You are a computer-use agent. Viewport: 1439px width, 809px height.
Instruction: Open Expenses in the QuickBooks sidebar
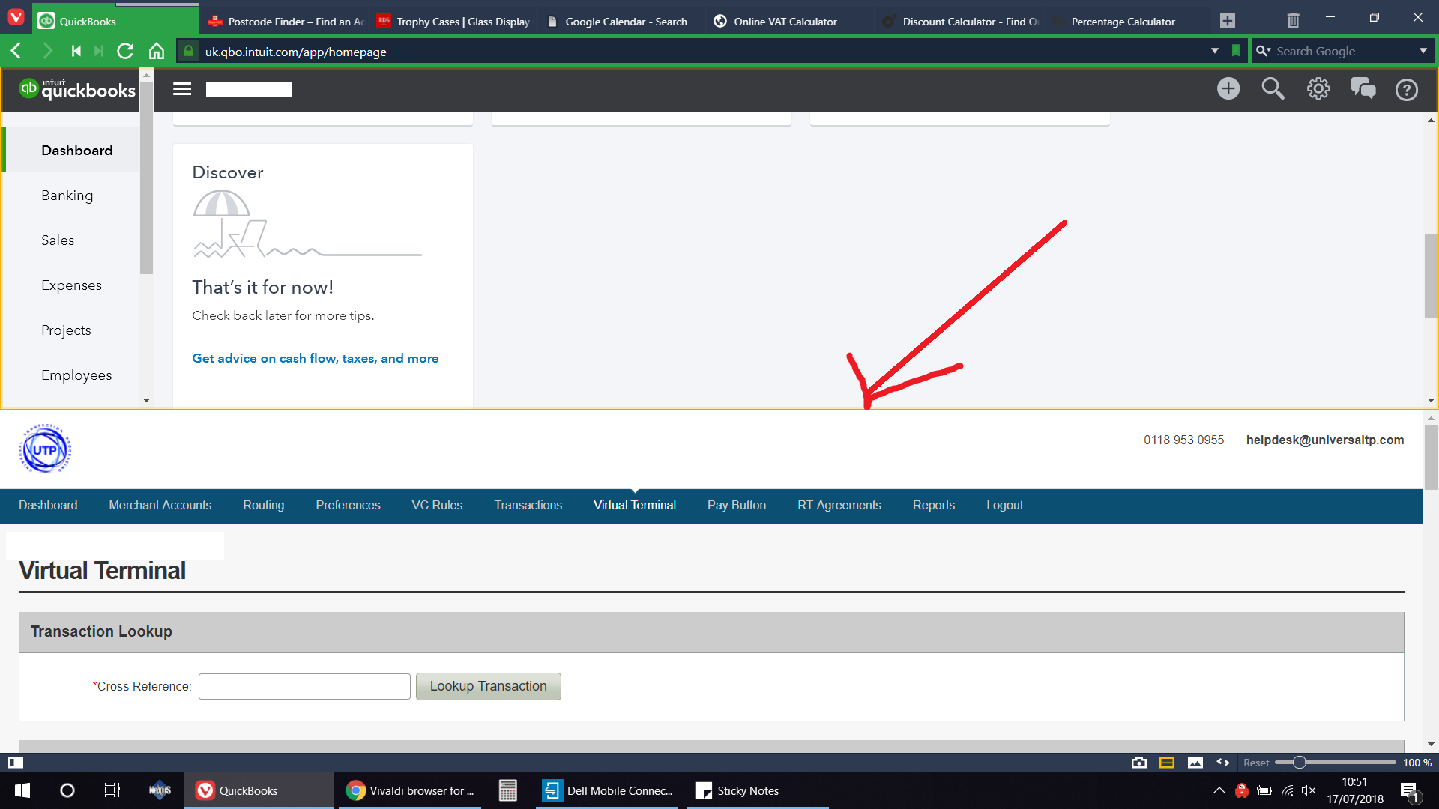71,285
